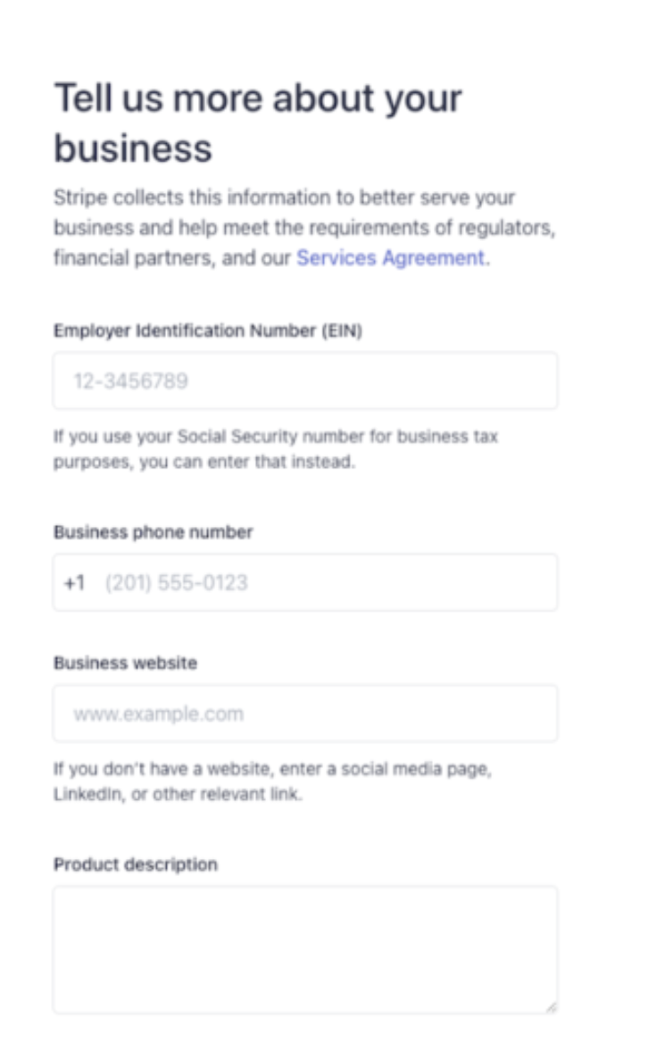Open the Services Agreement link
The width and height of the screenshot is (648, 1059).
pos(390,258)
